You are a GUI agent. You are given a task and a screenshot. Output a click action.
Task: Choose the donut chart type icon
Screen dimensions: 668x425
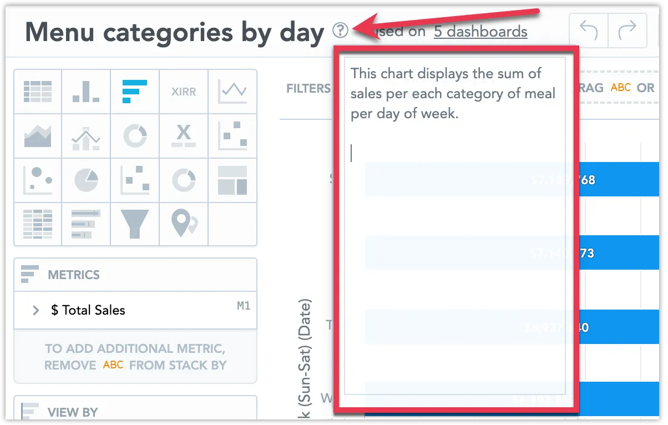click(135, 136)
